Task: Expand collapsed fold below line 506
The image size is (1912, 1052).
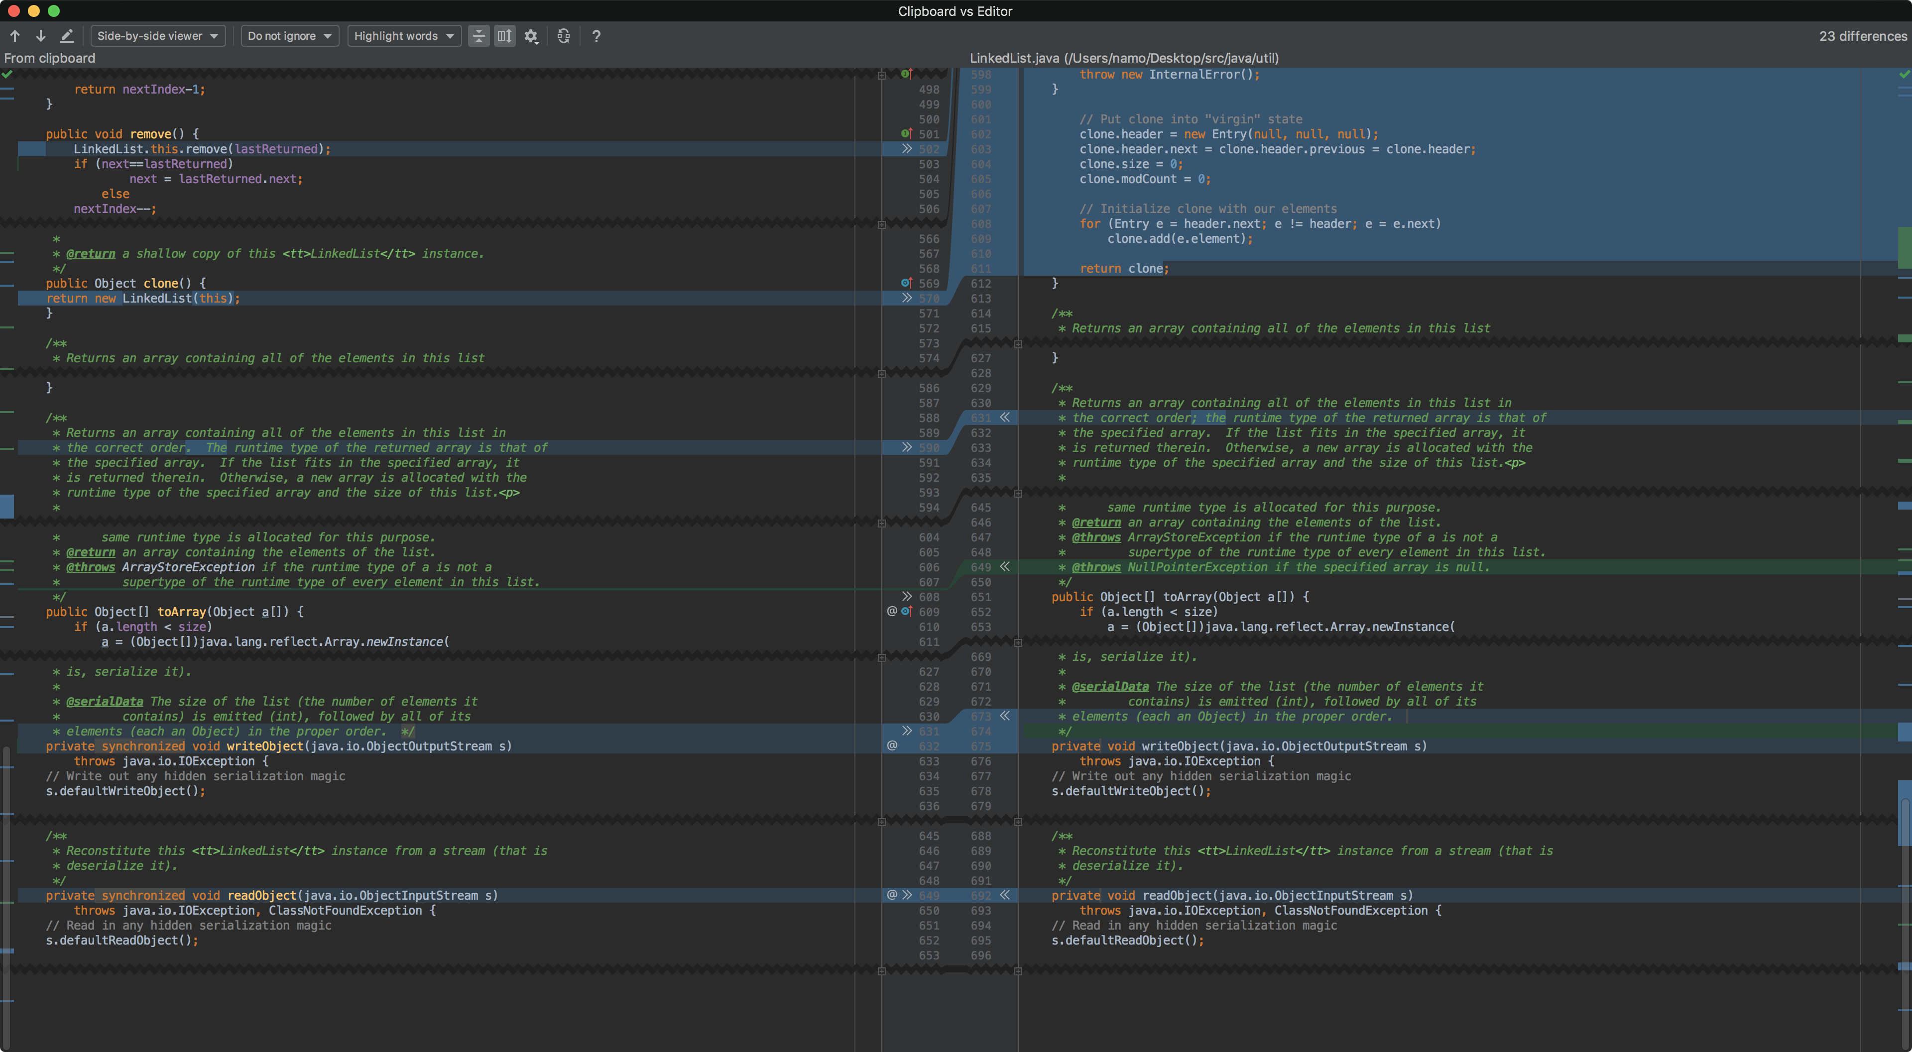Action: tap(882, 224)
